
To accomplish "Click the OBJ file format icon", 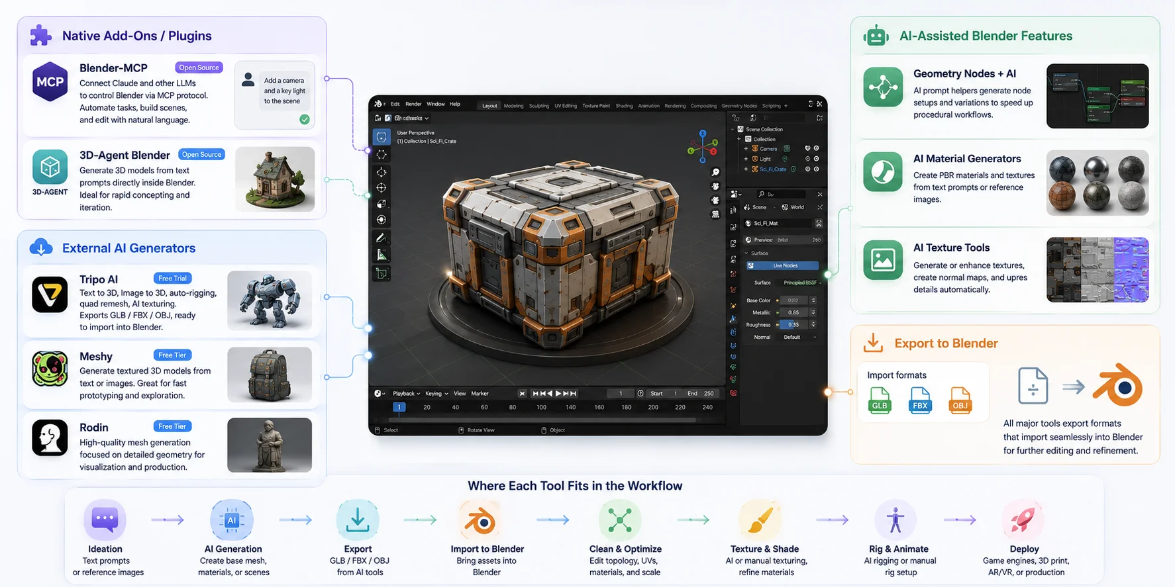I will tap(960, 400).
